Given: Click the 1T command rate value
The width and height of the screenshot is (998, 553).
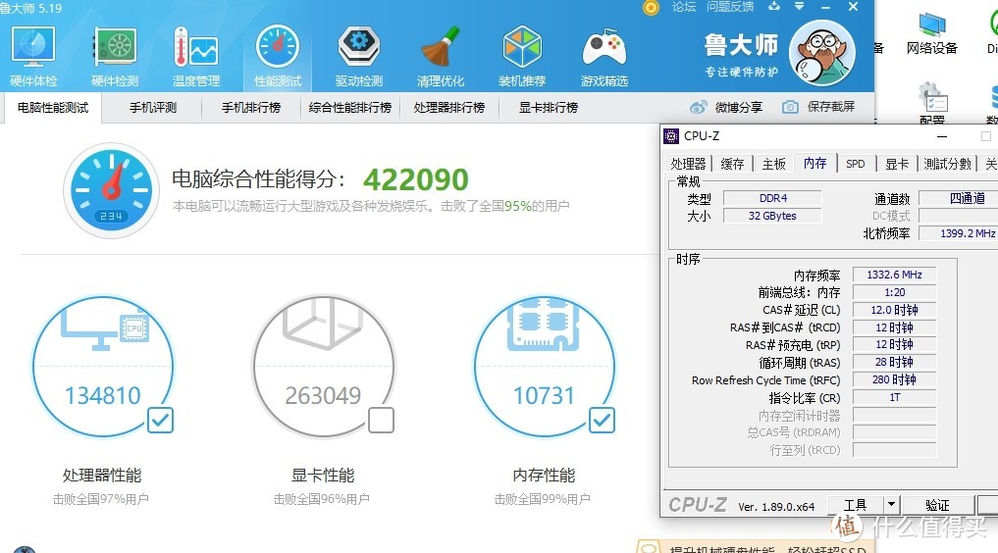Looking at the screenshot, I should [894, 397].
